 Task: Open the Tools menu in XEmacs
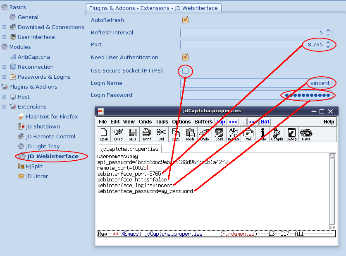click(162, 122)
